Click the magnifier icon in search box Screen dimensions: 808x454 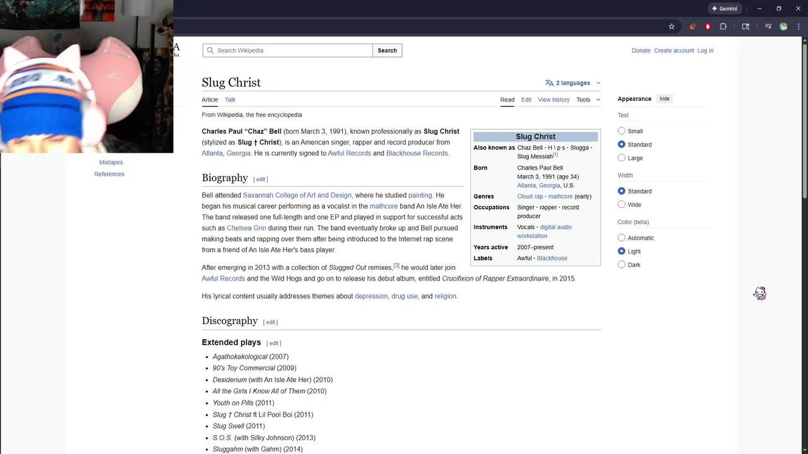(210, 50)
